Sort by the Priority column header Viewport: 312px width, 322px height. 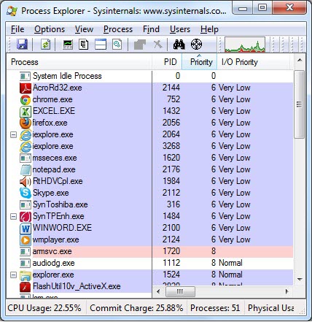199,62
